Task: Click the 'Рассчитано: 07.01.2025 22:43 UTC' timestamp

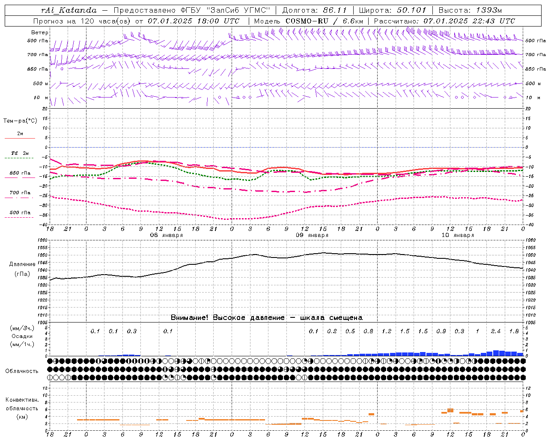Action: pos(444,21)
